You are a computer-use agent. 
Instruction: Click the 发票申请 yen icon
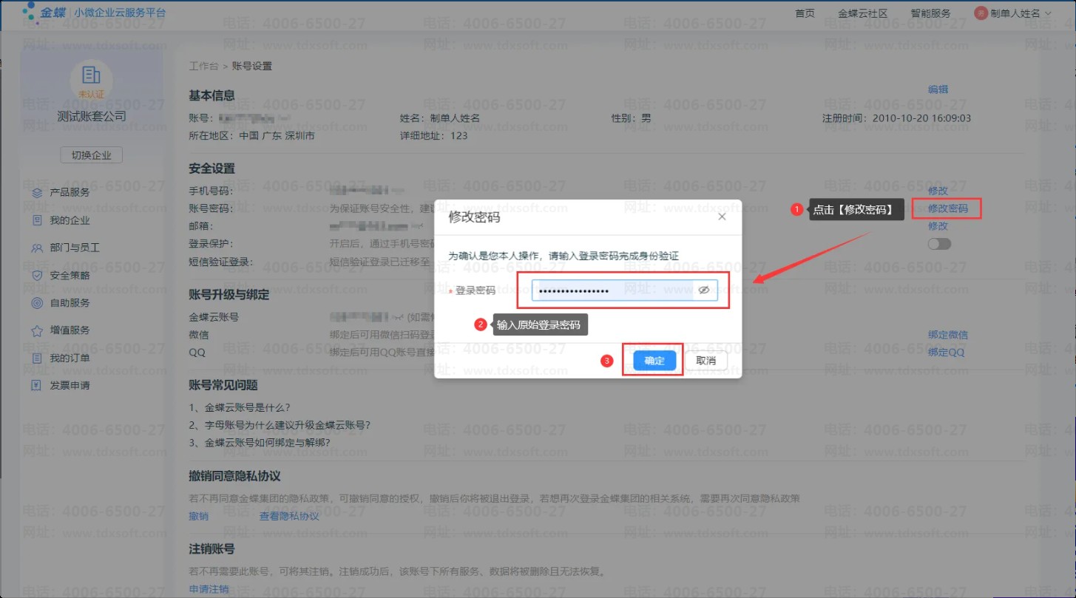(37, 385)
